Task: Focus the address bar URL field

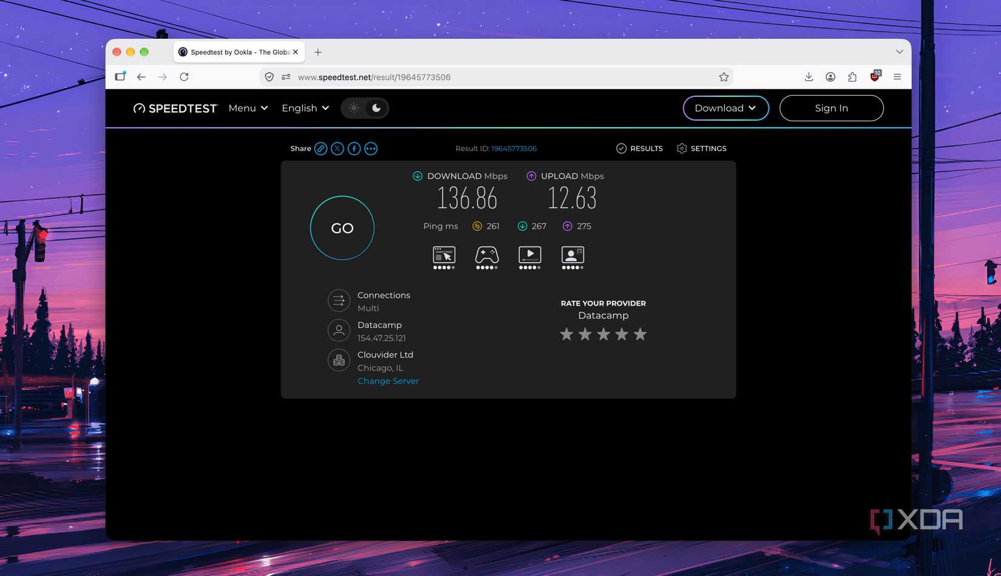Action: tap(496, 77)
